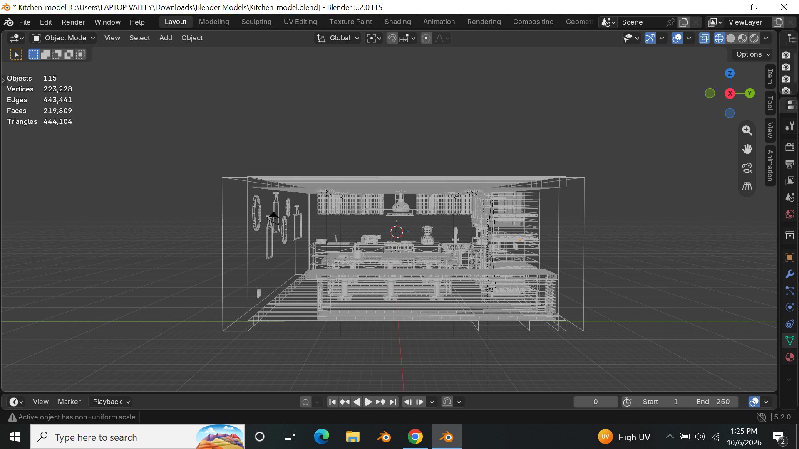Click the red X axis gizmo handle

(730, 94)
